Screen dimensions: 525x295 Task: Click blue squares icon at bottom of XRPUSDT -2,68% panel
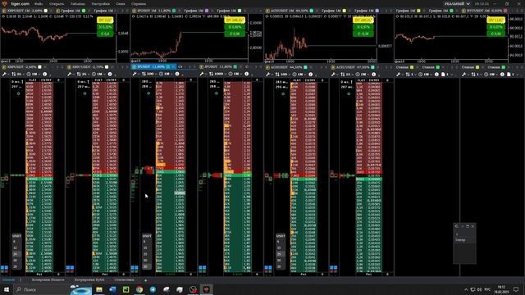(x=4, y=269)
